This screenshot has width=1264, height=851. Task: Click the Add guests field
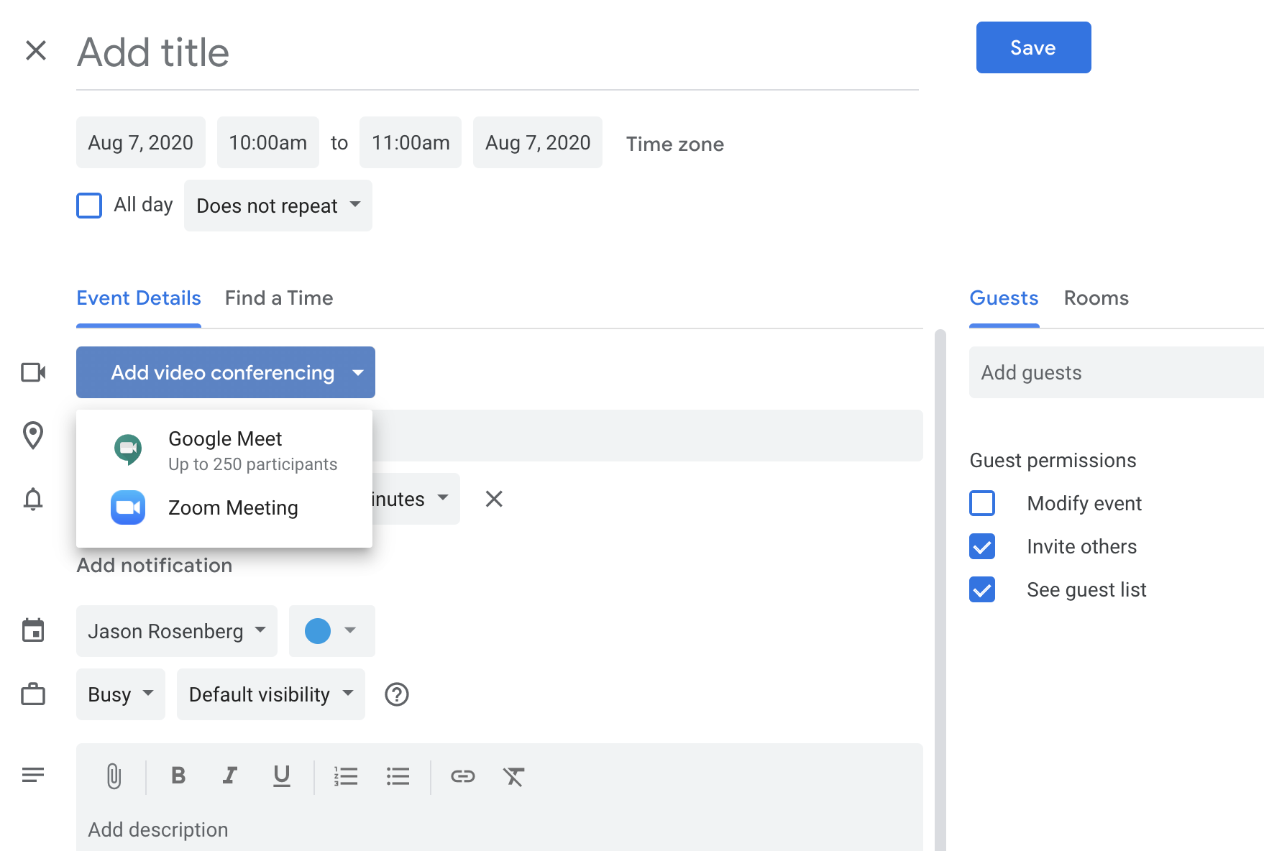[1117, 372]
